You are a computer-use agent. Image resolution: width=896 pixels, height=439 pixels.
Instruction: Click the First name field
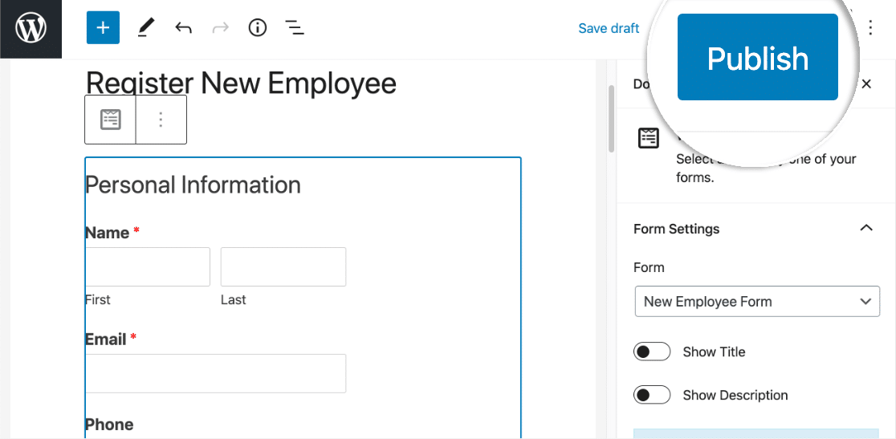pos(148,266)
